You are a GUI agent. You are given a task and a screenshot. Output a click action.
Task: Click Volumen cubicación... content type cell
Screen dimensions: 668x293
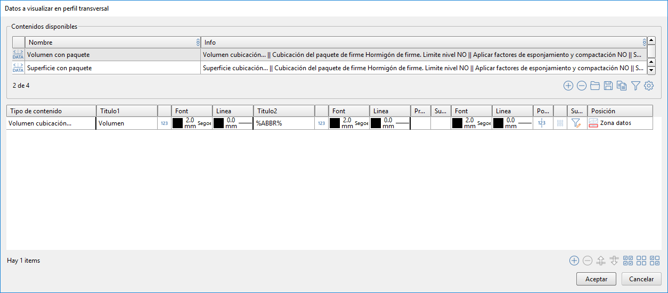[x=51, y=123]
